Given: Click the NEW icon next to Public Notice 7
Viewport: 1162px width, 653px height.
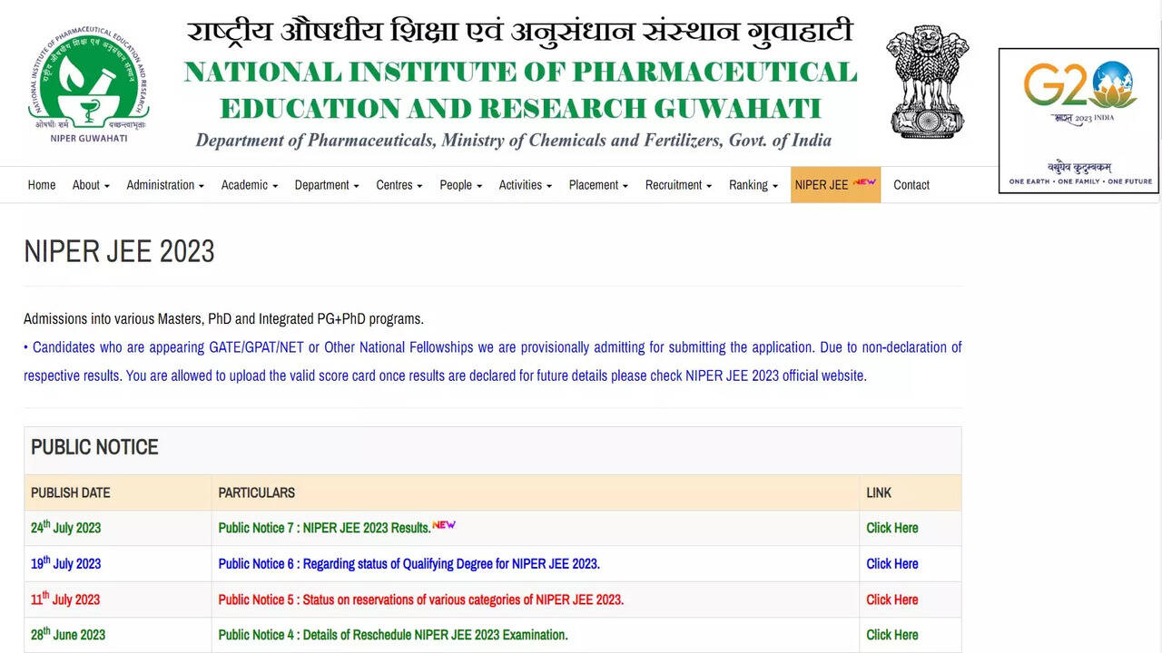Looking at the screenshot, I should 444,524.
